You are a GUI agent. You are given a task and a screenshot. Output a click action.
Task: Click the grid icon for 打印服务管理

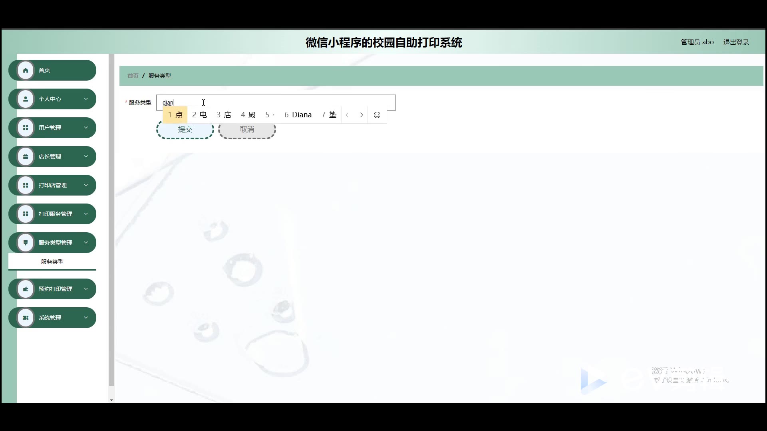pos(26,214)
